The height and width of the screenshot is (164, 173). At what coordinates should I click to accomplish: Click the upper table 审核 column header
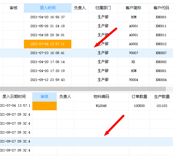click(13, 8)
